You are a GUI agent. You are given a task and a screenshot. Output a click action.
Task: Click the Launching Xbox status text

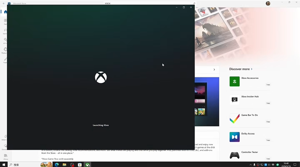101,125
